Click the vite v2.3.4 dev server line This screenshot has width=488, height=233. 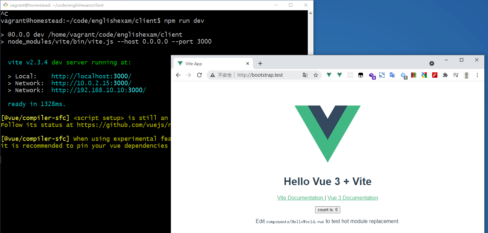pyautogui.click(x=69, y=62)
